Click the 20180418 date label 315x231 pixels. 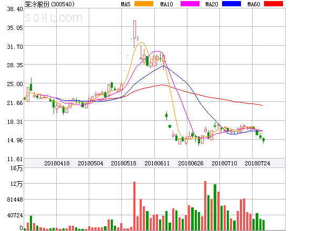(x=57, y=163)
